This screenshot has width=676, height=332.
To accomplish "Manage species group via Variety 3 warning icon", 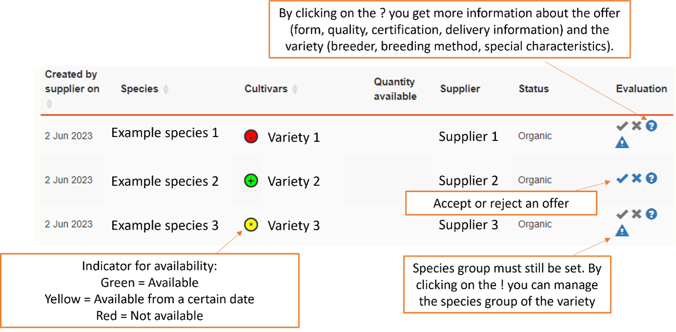I will (622, 230).
